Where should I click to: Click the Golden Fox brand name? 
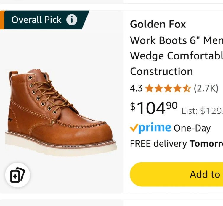158,24
